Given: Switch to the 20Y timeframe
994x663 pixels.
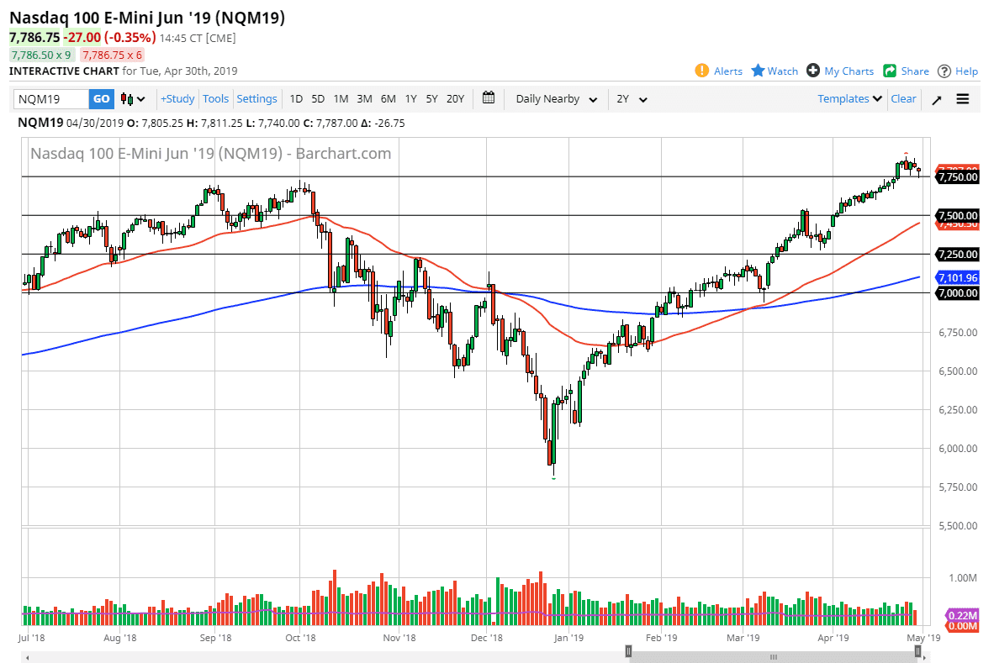Looking at the screenshot, I should pos(455,98).
